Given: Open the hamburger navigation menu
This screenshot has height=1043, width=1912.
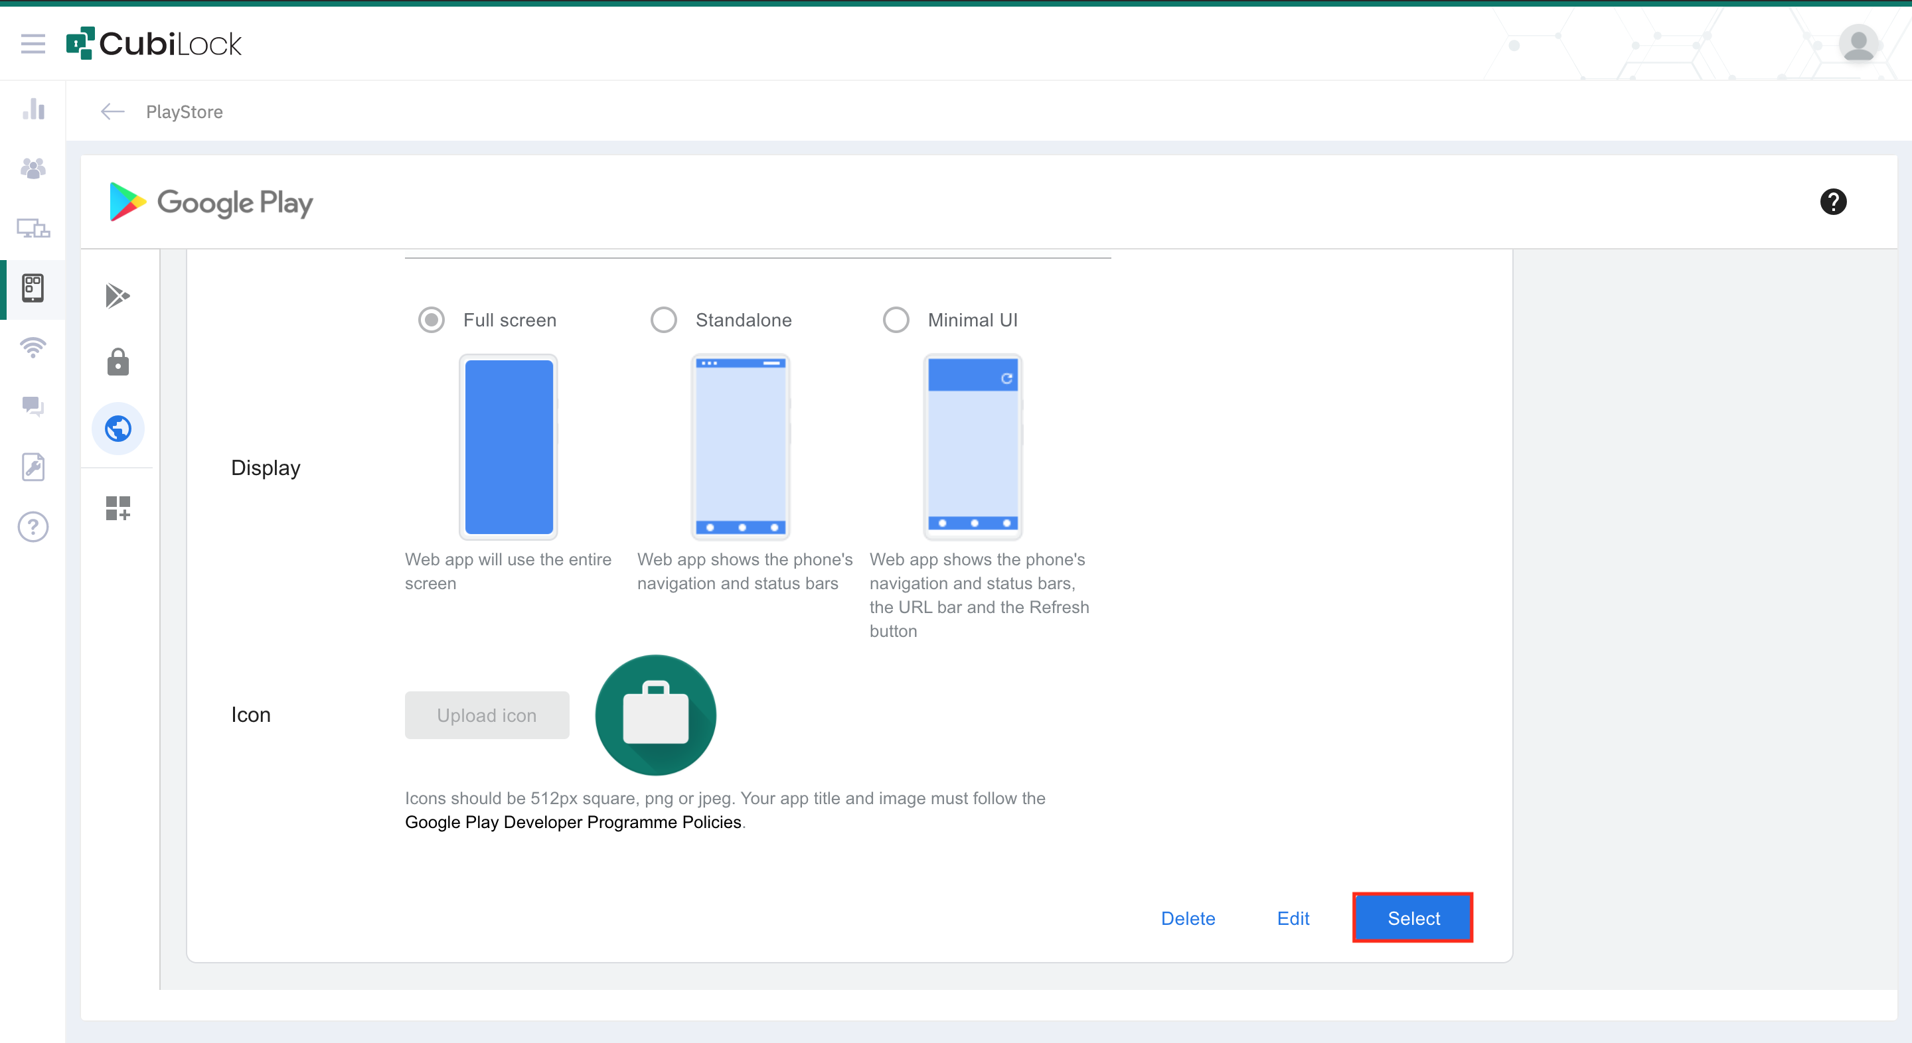Looking at the screenshot, I should (33, 44).
